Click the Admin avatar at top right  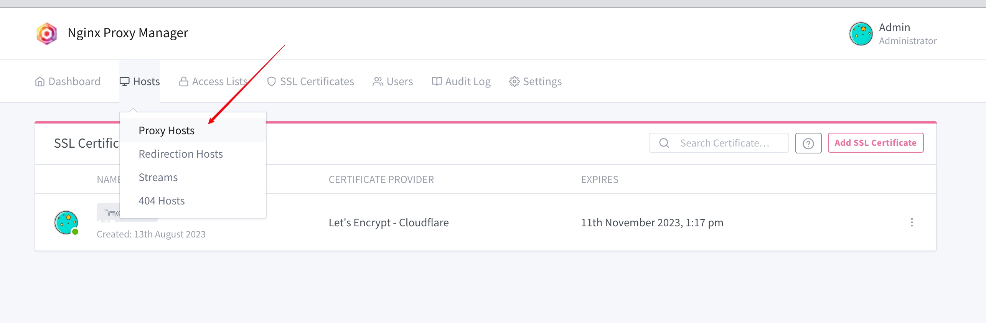pyautogui.click(x=861, y=34)
